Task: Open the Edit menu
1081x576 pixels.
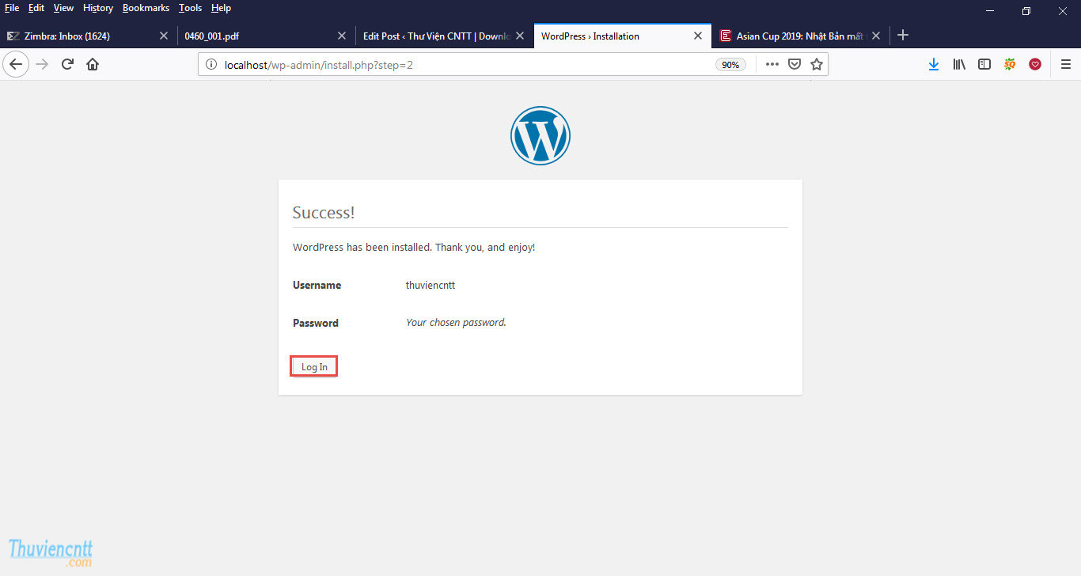Action: pos(36,8)
